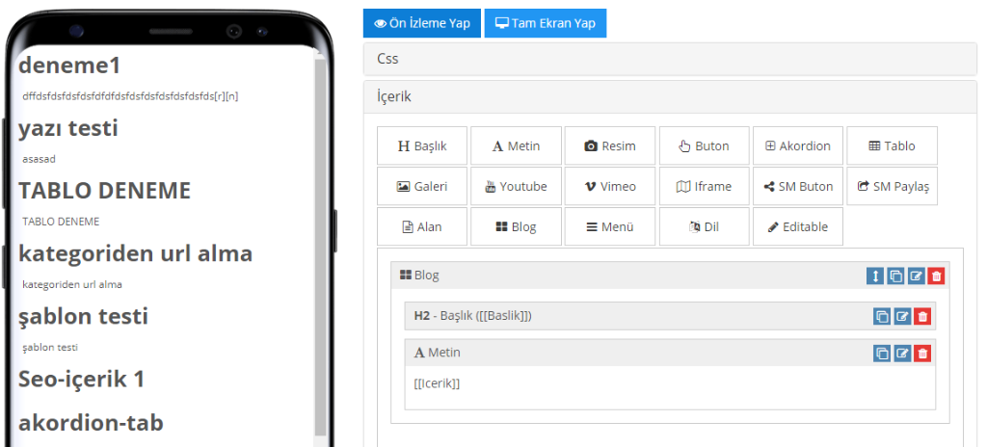Duplicate the Metin element
Image resolution: width=987 pixels, height=447 pixels.
882,354
